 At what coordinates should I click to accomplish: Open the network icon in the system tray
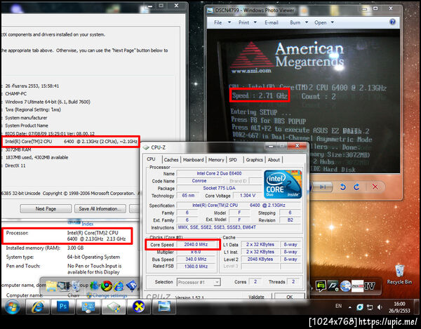pyautogui.click(x=370, y=307)
